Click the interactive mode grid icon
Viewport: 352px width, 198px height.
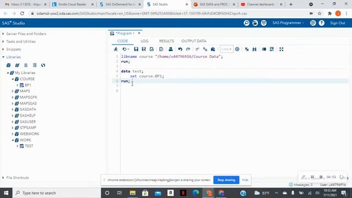(272, 49)
